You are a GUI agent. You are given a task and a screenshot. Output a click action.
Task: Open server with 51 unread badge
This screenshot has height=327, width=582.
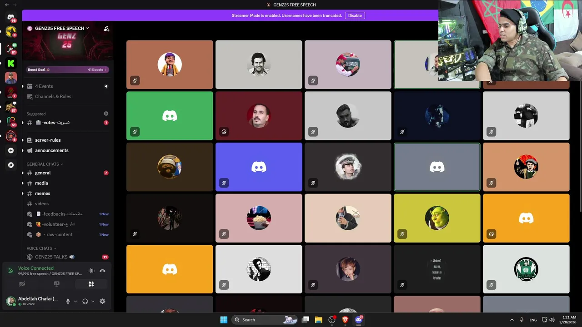pyautogui.click(x=11, y=121)
